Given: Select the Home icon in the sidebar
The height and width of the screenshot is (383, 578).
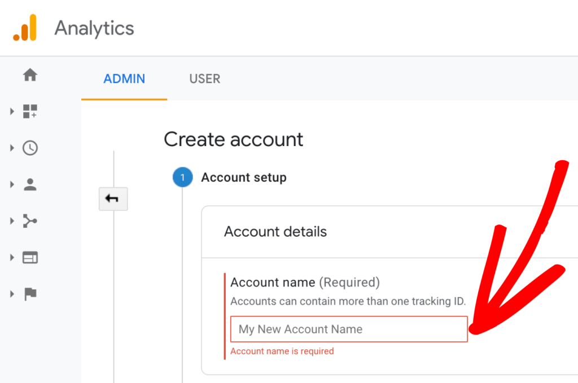Looking at the screenshot, I should (29, 75).
